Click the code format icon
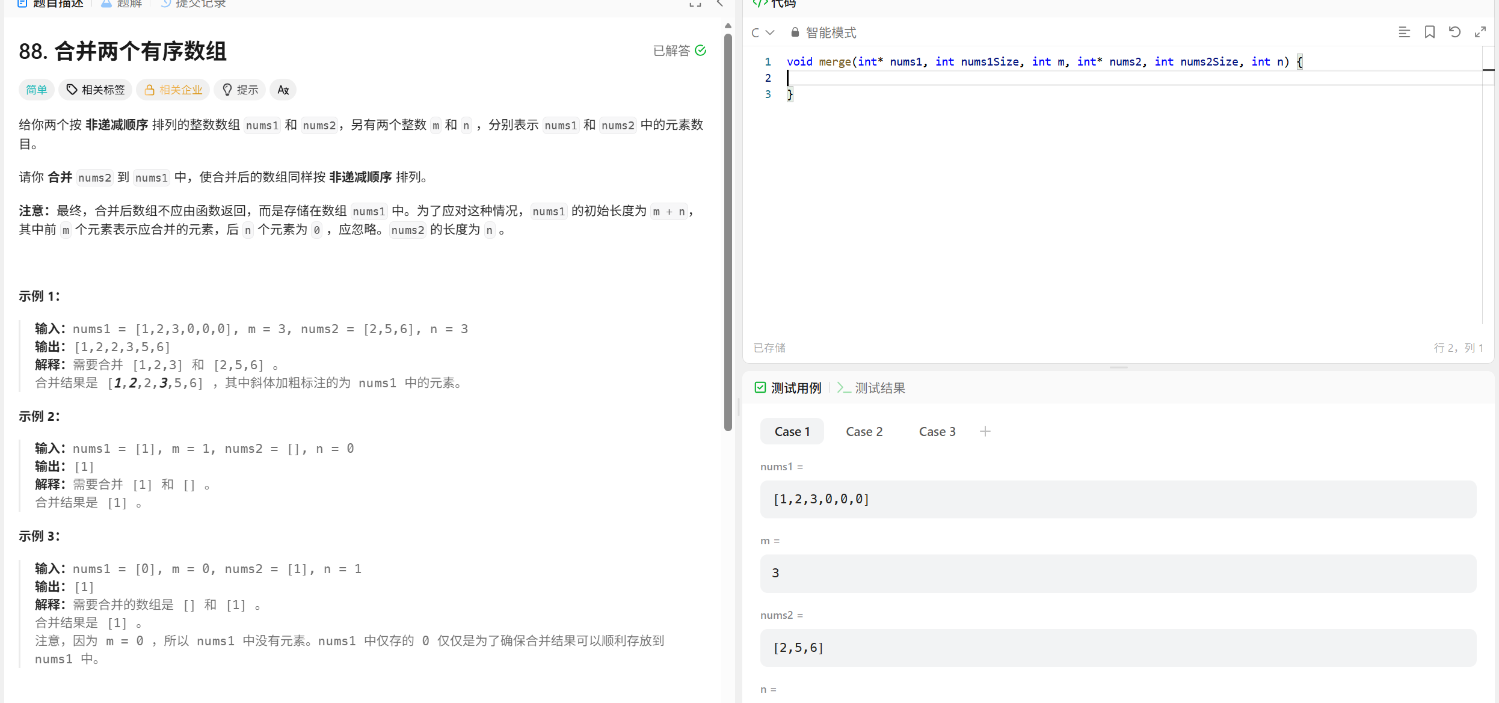 pyautogui.click(x=1404, y=32)
